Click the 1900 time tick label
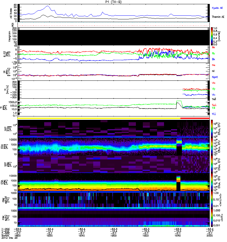This screenshot has height=242, width=227. [113, 236]
